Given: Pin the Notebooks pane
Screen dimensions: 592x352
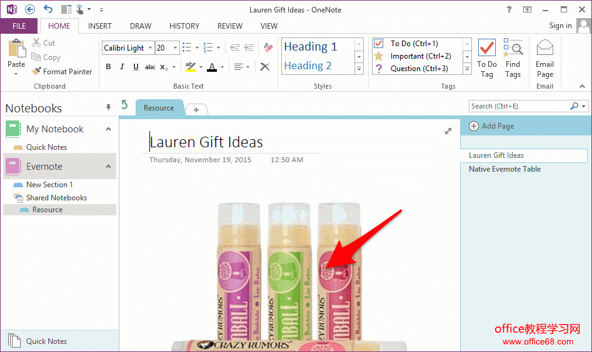Looking at the screenshot, I should pyautogui.click(x=108, y=108).
